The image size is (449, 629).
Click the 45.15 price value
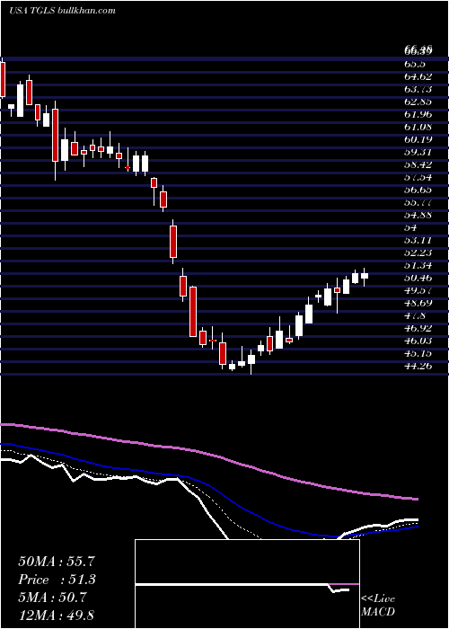pyautogui.click(x=418, y=353)
